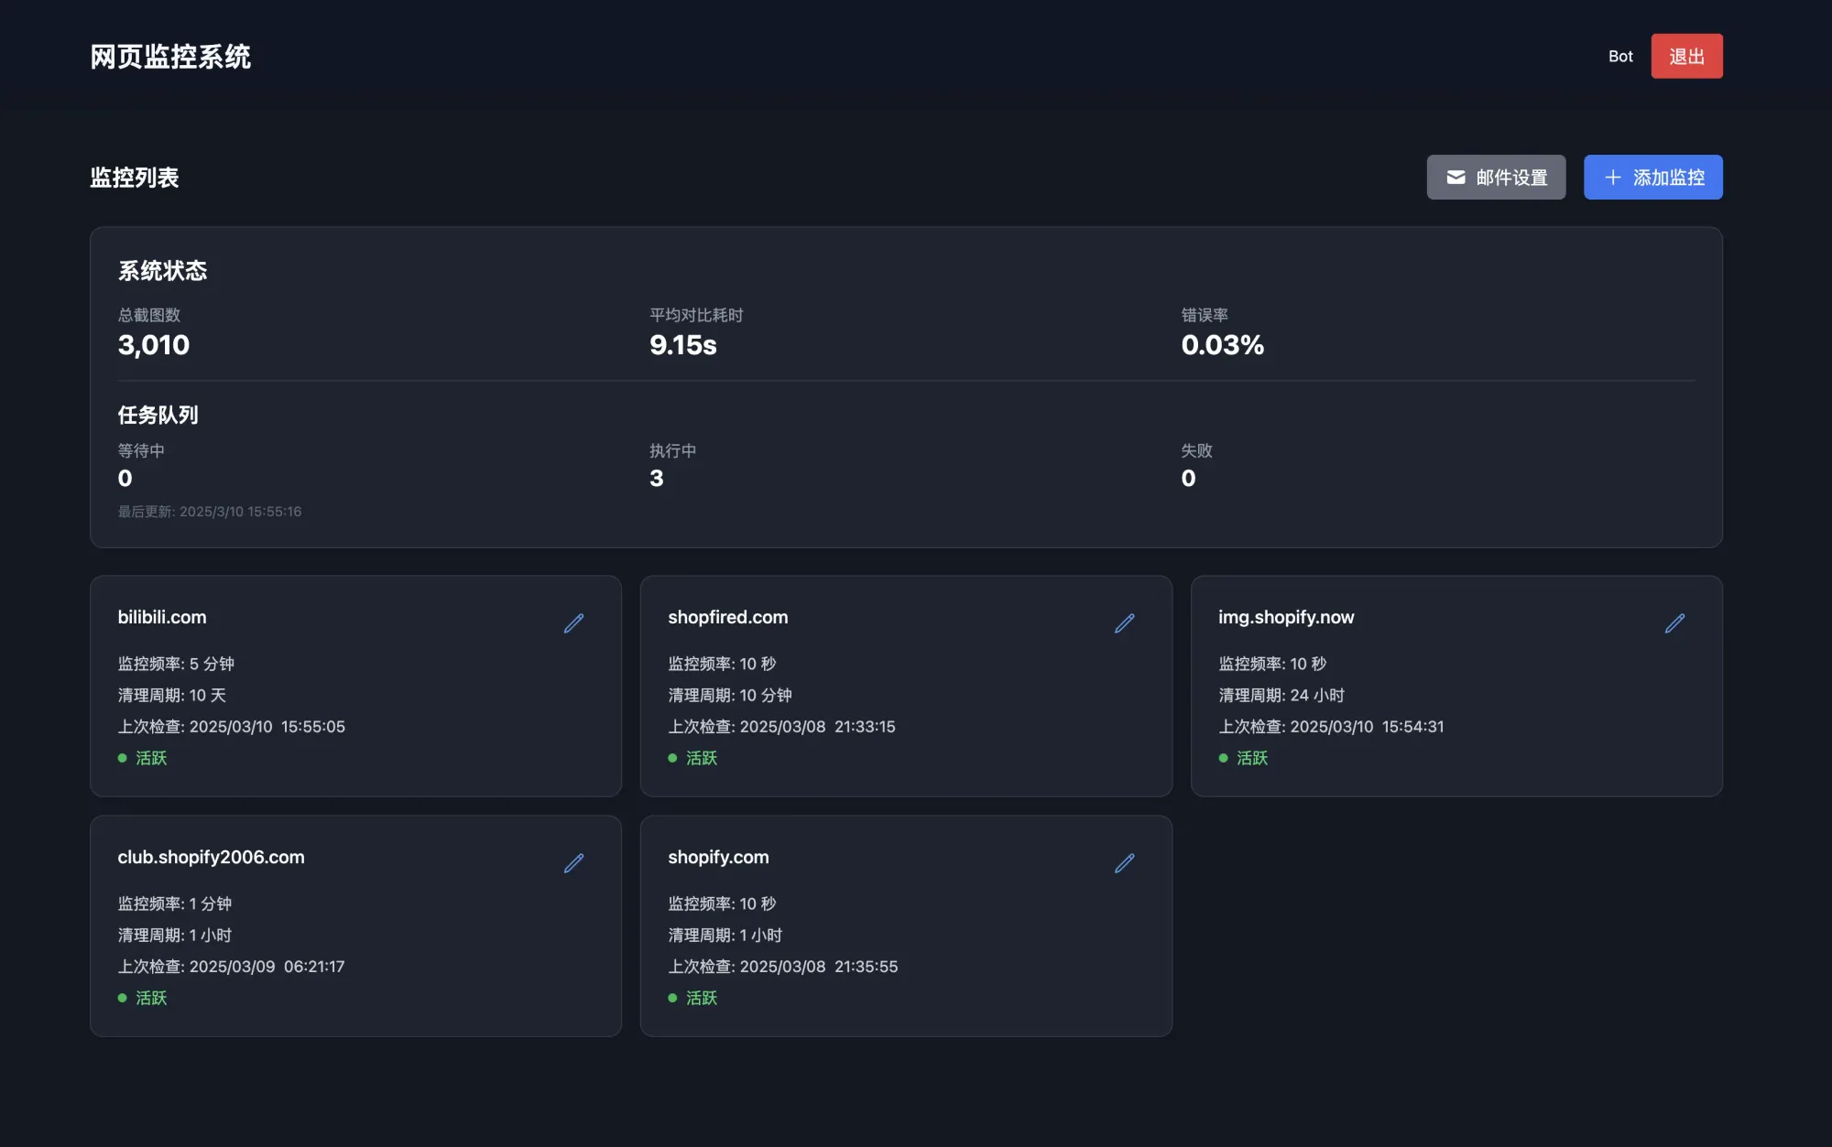Click the 退出 logout button

click(1686, 56)
